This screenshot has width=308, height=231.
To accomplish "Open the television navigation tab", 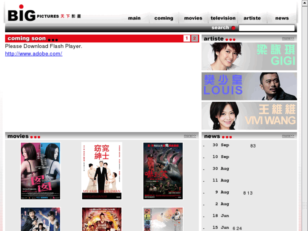I will (x=223, y=18).
